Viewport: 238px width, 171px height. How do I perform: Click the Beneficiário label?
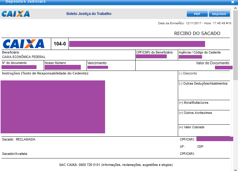[10, 52]
